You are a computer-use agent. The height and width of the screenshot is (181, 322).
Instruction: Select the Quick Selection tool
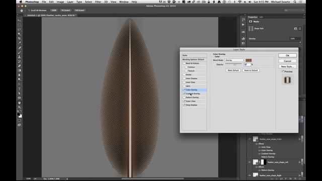pos(19,34)
